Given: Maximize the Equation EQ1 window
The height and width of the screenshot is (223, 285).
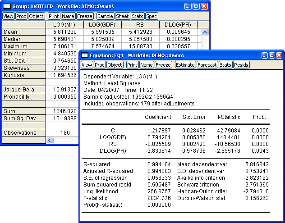Looking at the screenshot, I should point(271,55).
